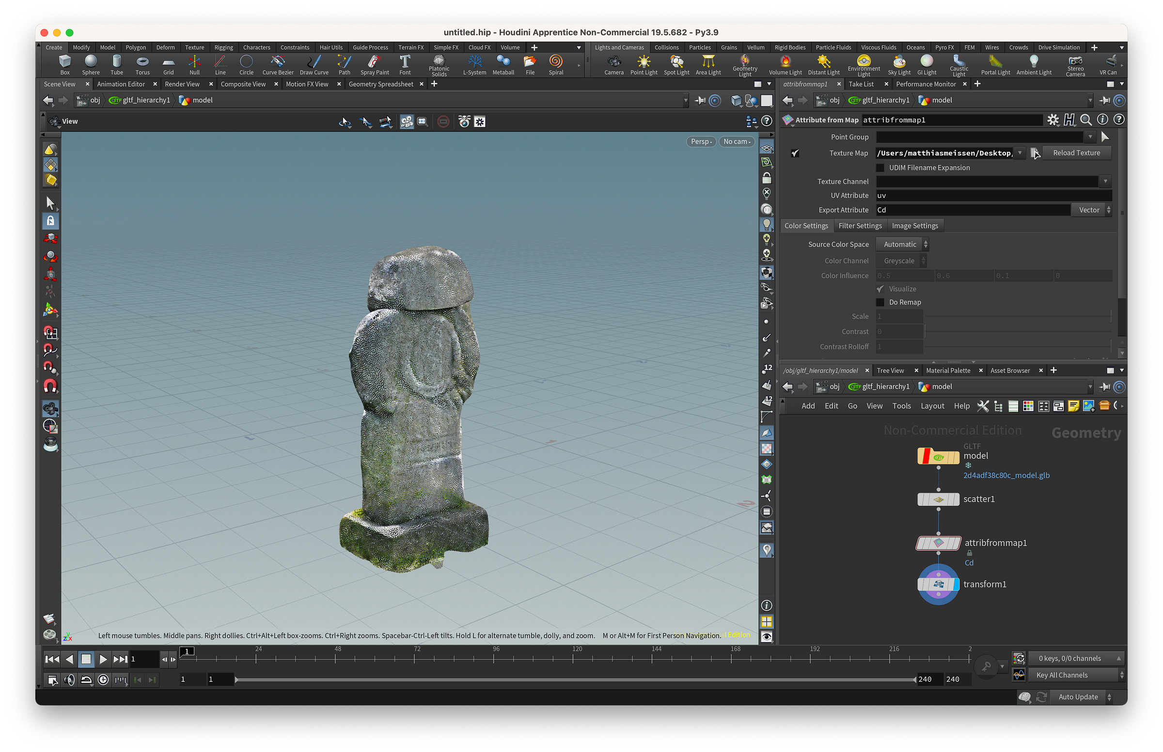Click the scatter1 node
1163x752 pixels.
pos(938,499)
